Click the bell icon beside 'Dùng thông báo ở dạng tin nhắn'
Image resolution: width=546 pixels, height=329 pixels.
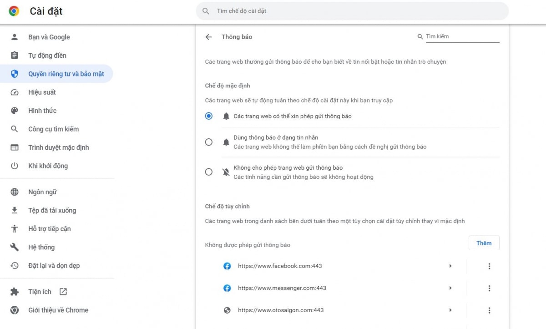(x=226, y=142)
